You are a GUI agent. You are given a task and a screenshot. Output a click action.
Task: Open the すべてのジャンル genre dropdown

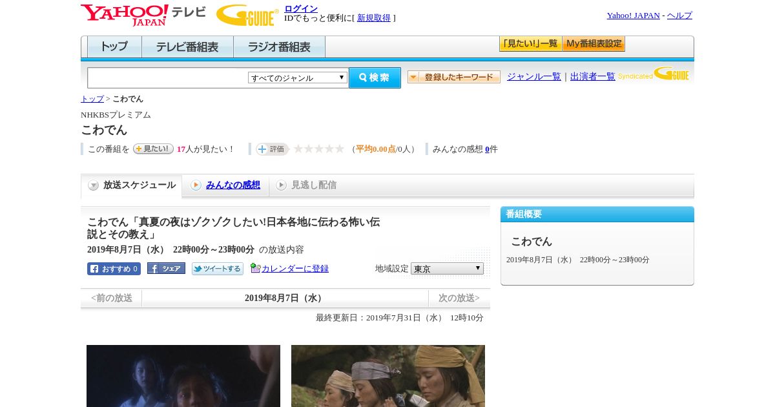coord(298,78)
